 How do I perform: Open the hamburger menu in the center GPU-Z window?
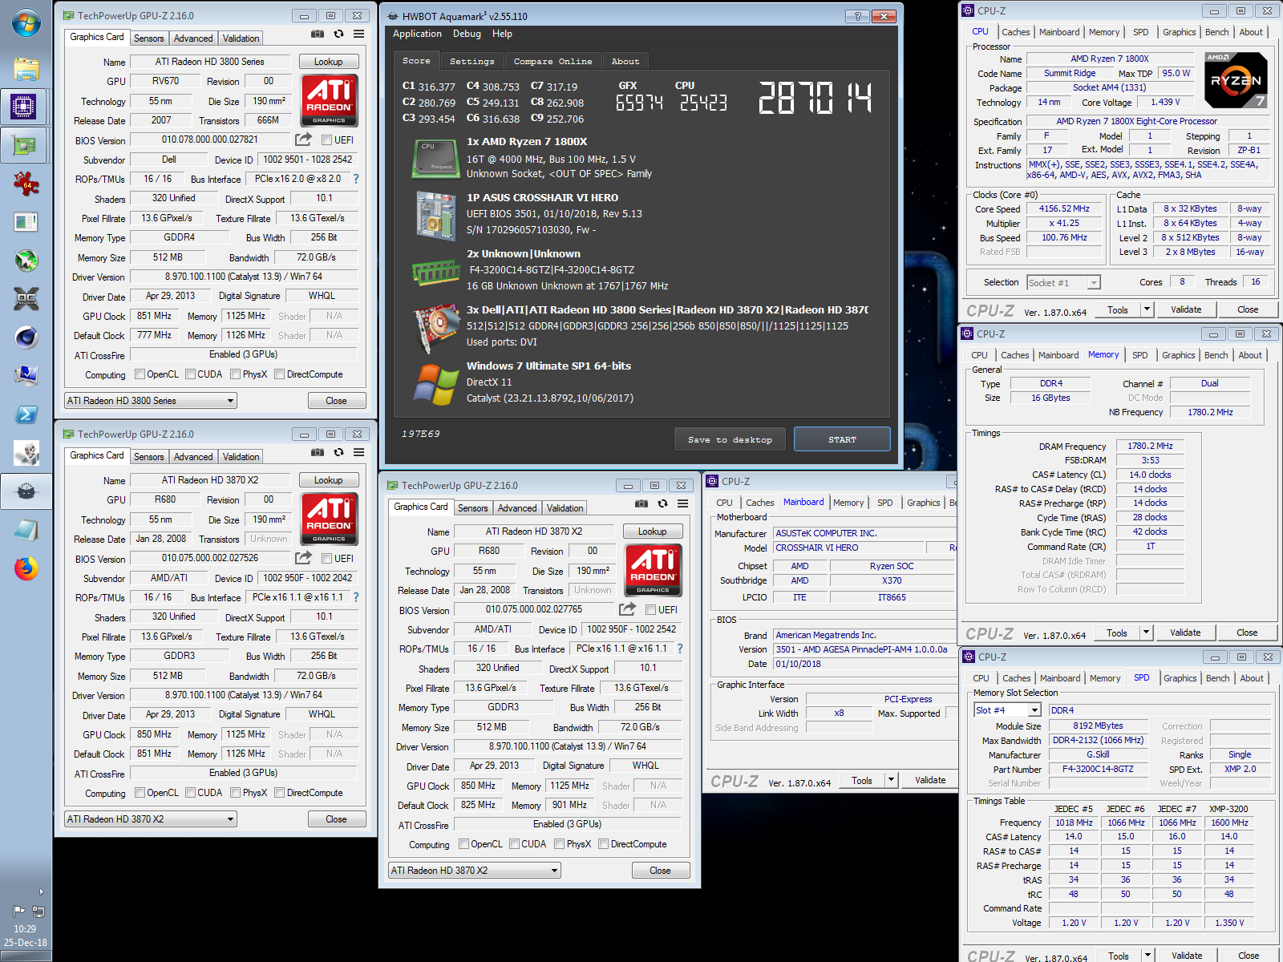tap(682, 503)
